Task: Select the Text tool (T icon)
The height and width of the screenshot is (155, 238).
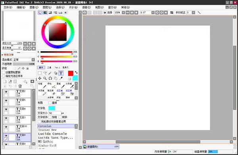Action: [x=61, y=73]
